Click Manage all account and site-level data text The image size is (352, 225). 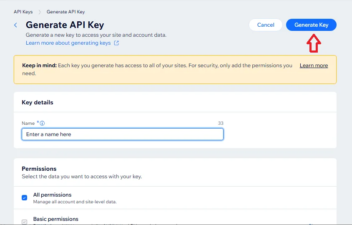pos(75,202)
